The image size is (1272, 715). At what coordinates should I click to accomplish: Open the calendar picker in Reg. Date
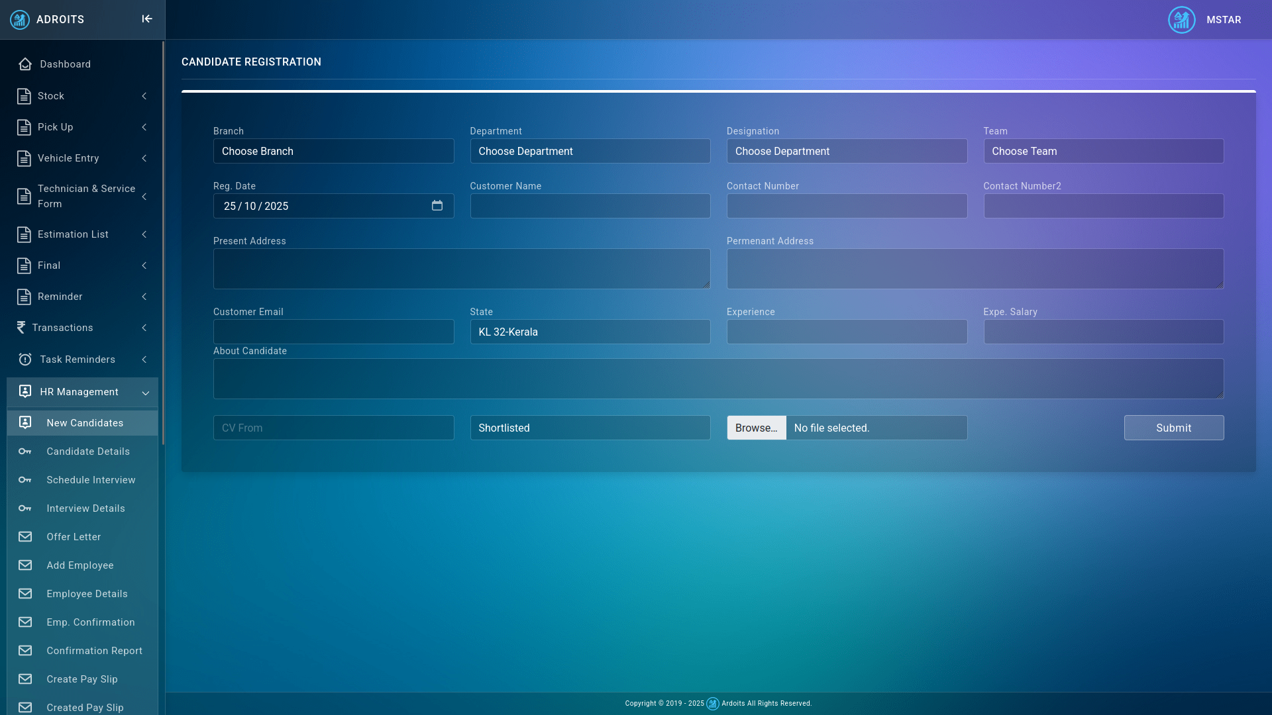[437, 206]
